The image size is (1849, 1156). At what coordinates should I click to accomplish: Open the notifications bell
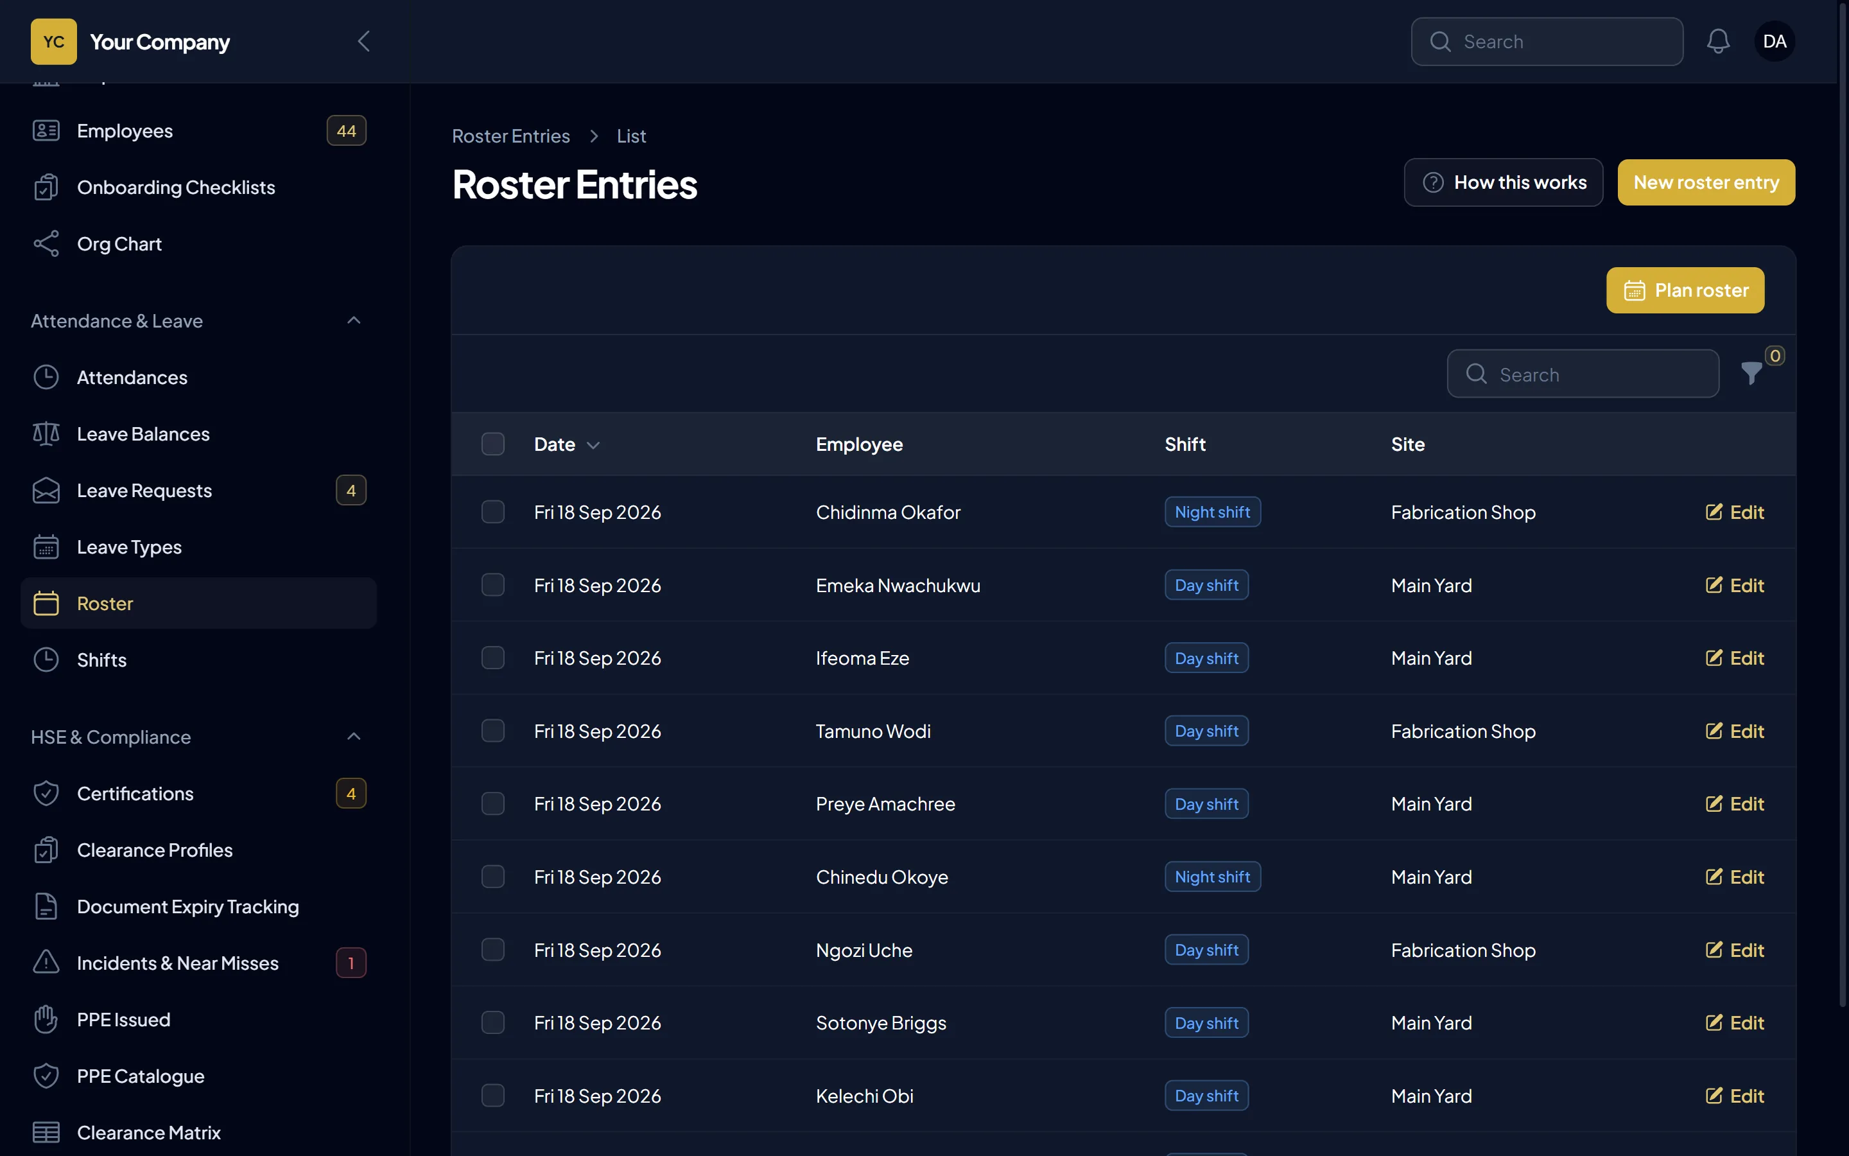[1717, 41]
